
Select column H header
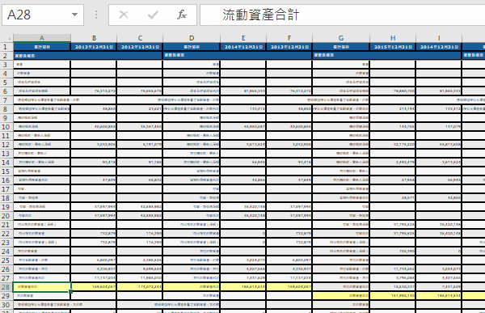click(x=393, y=38)
